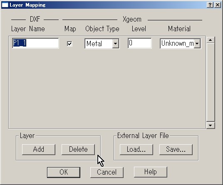Click the Layer Mapping window system icon
223x185 pixels.
pos(5,5)
